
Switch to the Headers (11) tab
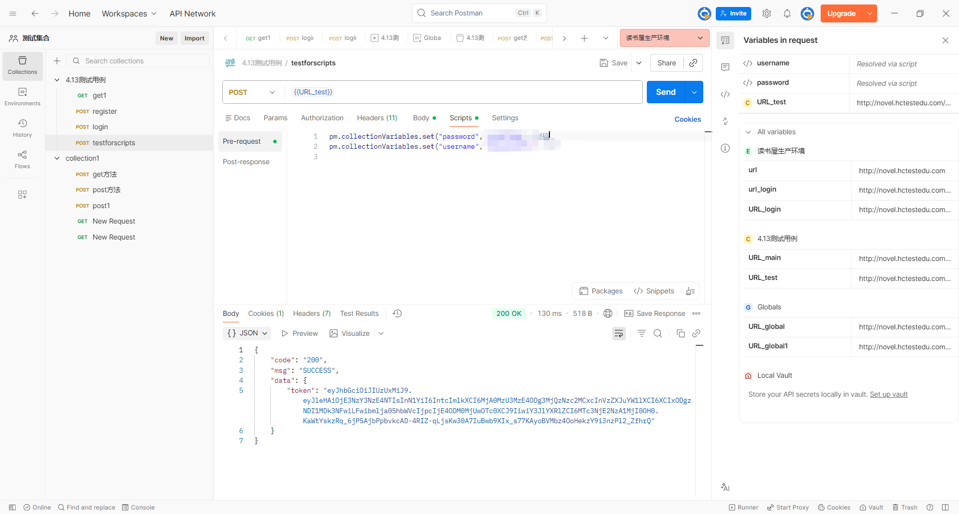point(377,118)
